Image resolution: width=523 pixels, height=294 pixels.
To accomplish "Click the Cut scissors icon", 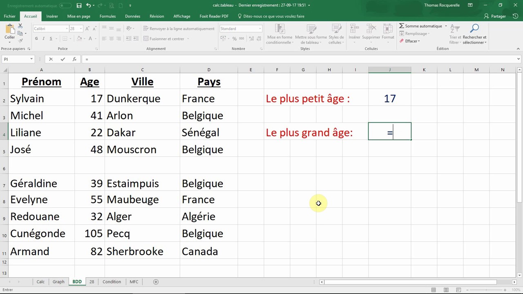I will pyautogui.click(x=20, y=27).
